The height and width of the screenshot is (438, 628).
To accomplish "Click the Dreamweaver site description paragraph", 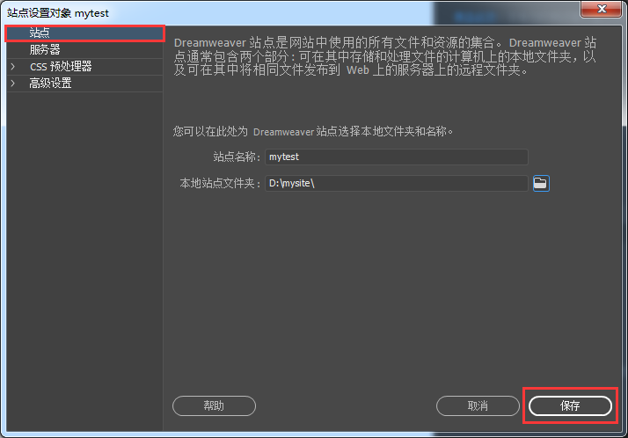I will [385, 56].
